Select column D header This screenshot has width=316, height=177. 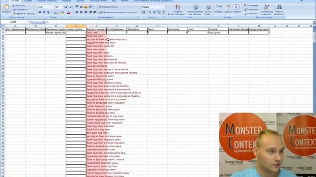point(76,26)
